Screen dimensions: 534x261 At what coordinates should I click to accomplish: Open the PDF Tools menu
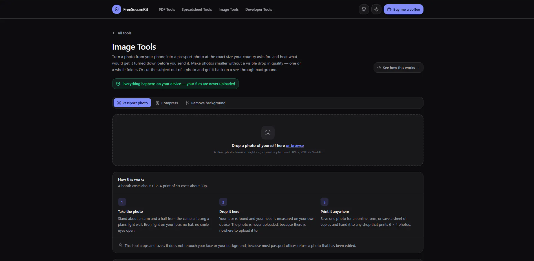167,9
